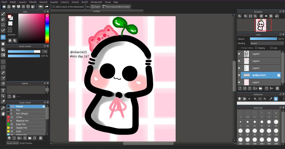Image resolution: width=285 pixels, height=149 pixels.
Task: Select the Lasso tool
Action: coord(3,67)
